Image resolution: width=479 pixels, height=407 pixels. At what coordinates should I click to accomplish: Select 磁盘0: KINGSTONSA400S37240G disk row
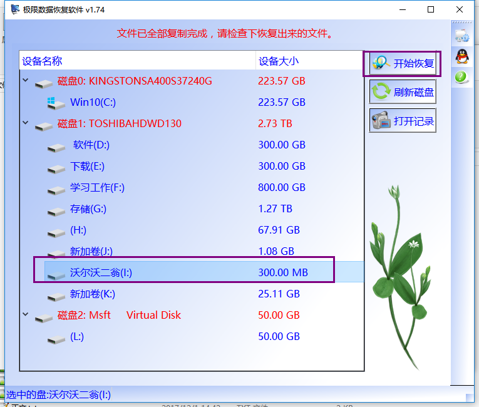tap(192, 81)
